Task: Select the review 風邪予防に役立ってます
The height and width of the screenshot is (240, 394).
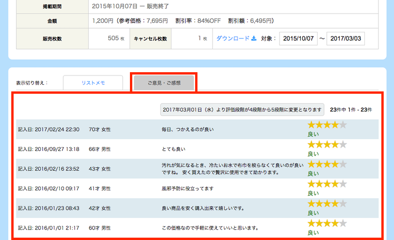Action: [188, 188]
